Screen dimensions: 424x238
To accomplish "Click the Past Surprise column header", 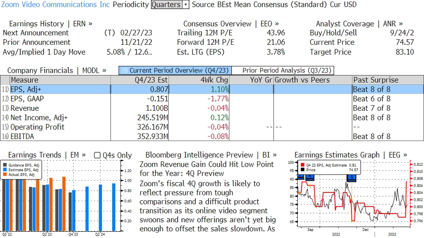I will coord(388,80).
